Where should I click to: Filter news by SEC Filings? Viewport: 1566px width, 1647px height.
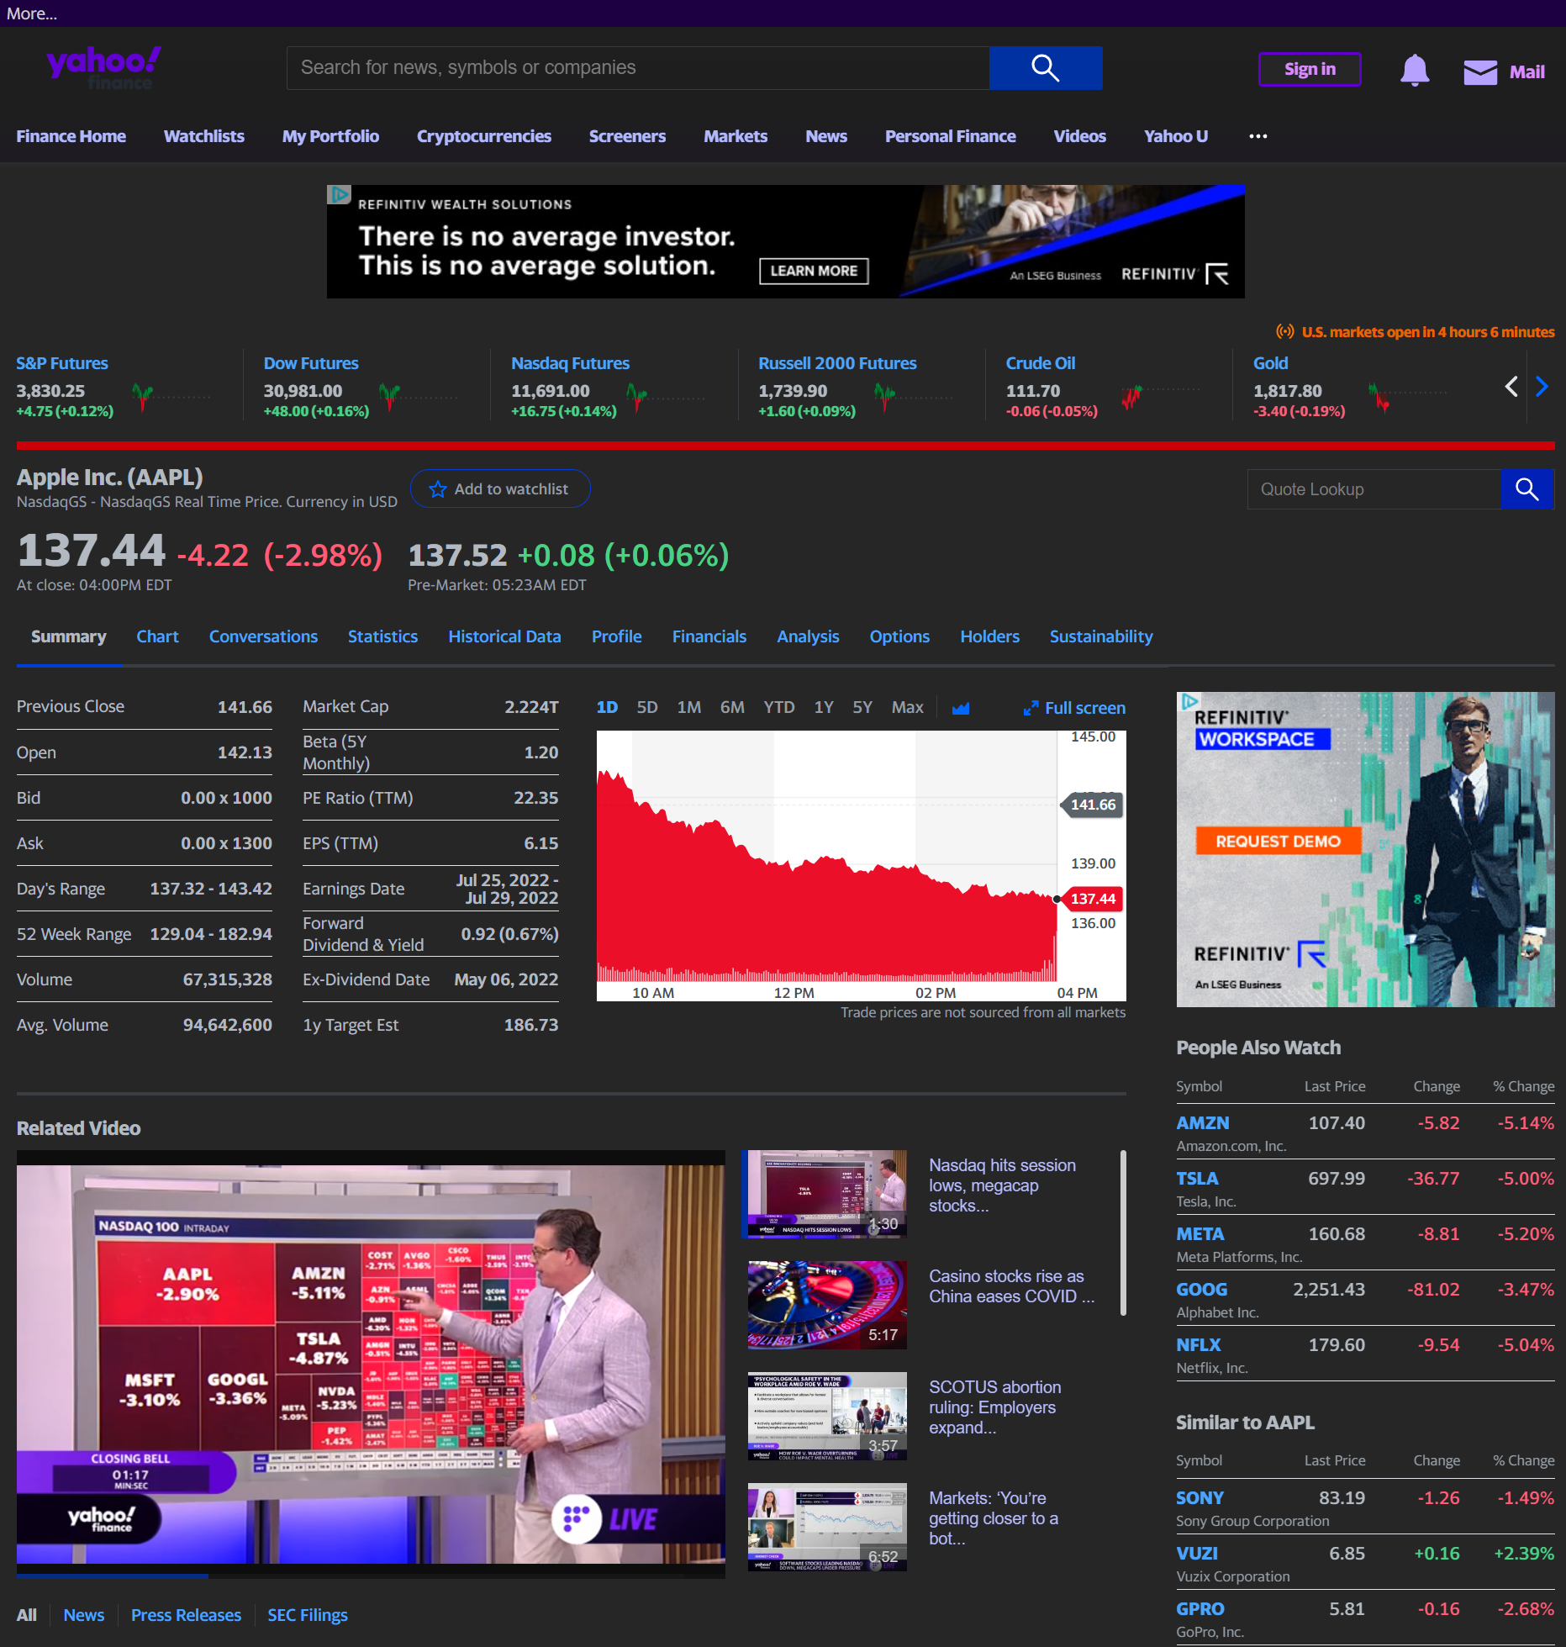tap(308, 1615)
